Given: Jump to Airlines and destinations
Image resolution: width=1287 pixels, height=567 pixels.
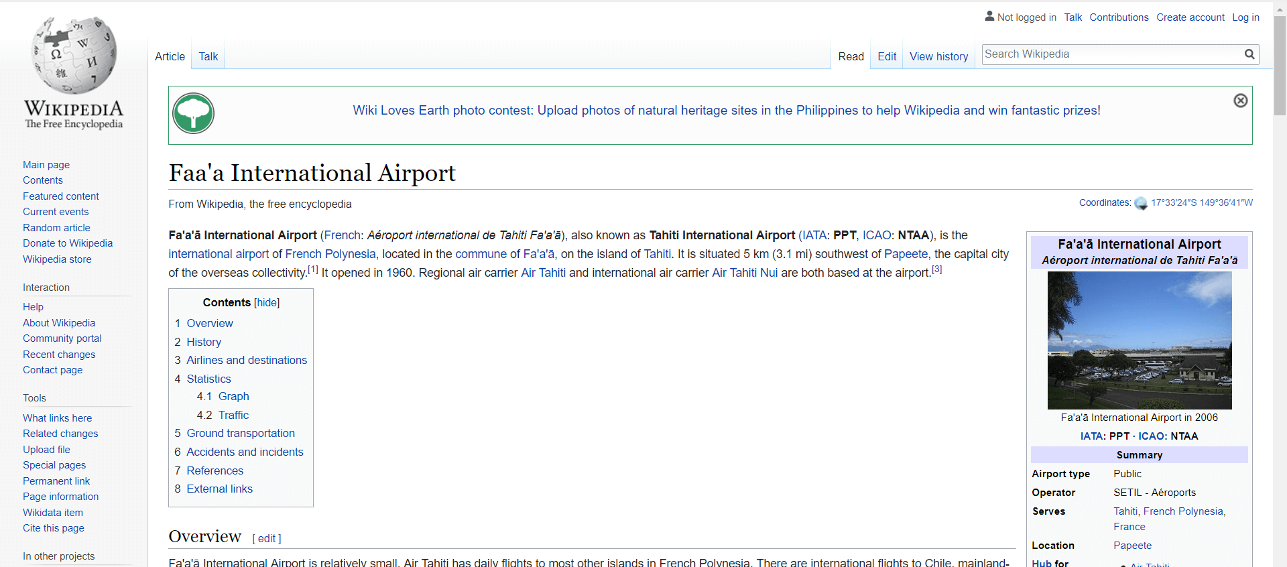Looking at the screenshot, I should [x=247, y=360].
